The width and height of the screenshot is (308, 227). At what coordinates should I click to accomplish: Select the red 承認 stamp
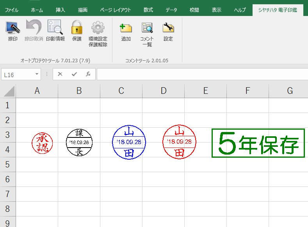click(x=42, y=143)
